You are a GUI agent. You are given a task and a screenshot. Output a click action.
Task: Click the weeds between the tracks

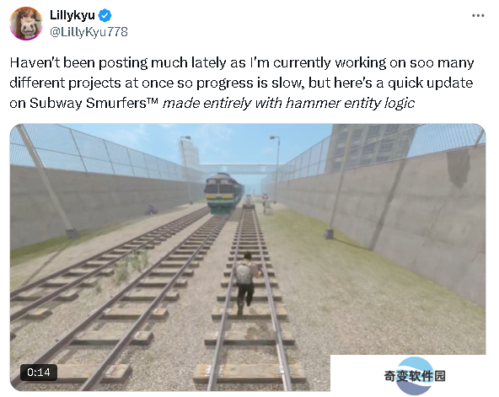(129, 266)
